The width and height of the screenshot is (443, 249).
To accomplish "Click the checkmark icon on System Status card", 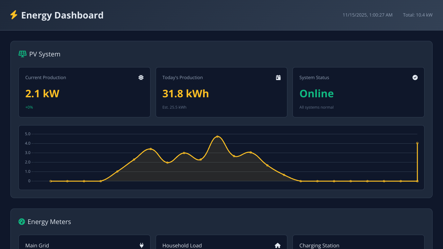I will click(415, 77).
